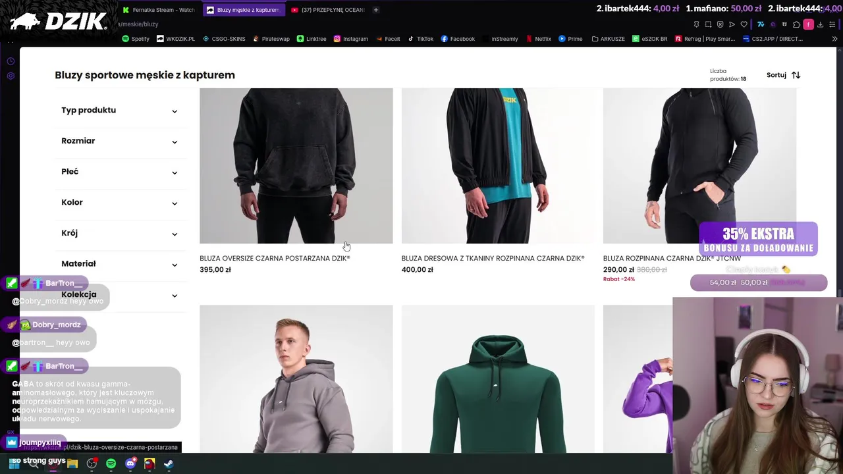Open BLUZA OVERSIZE CZARNA POSTARZANA product link
This screenshot has height=474, width=843.
(x=275, y=259)
